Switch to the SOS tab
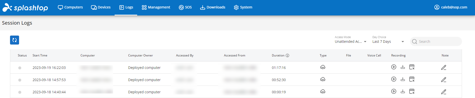This screenshot has height=98, width=475. tap(185, 7)
